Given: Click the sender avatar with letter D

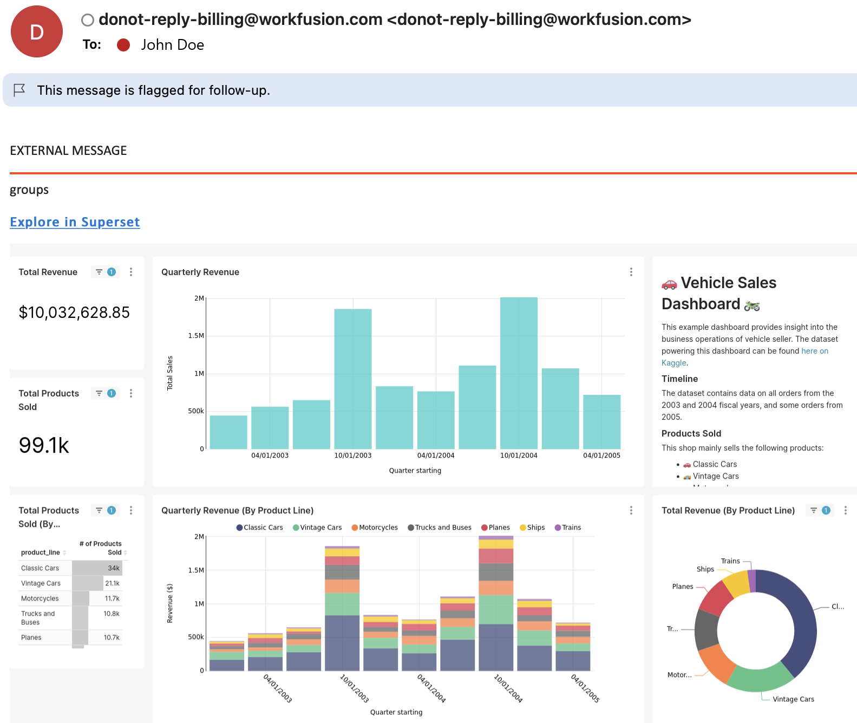Looking at the screenshot, I should [x=37, y=31].
